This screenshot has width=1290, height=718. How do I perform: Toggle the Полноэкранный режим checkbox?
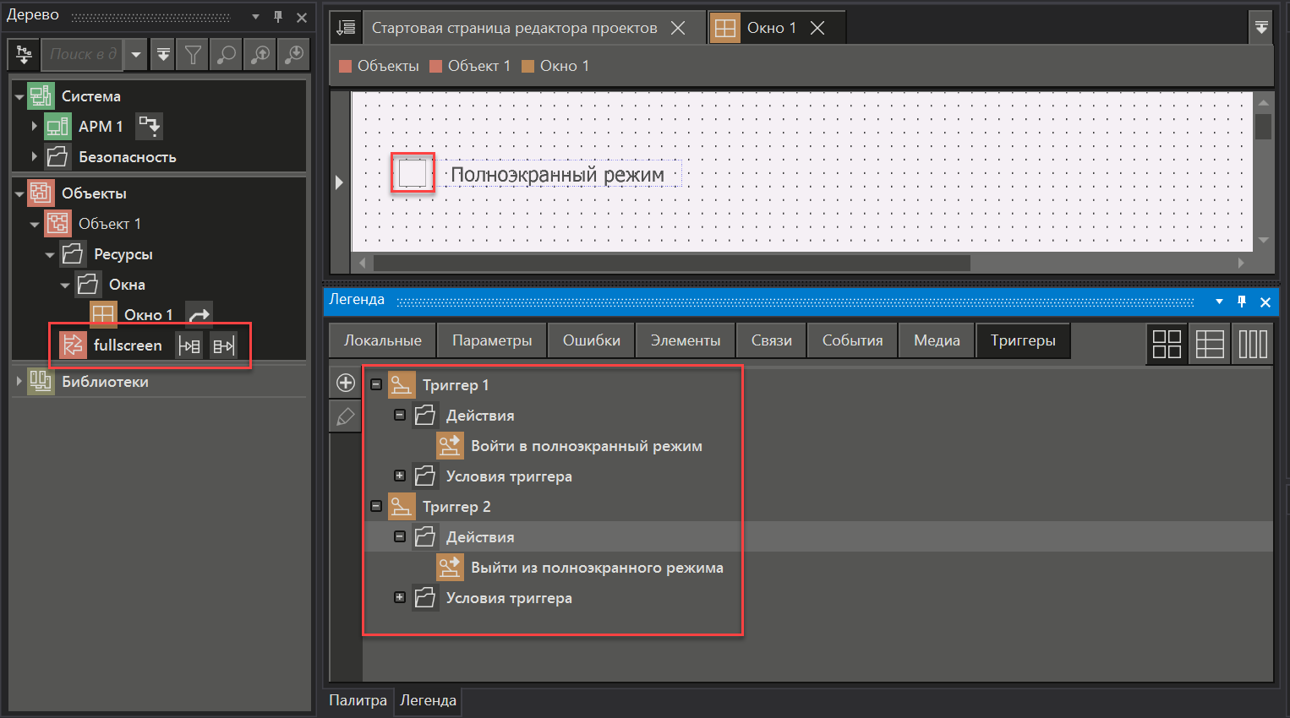coord(413,173)
